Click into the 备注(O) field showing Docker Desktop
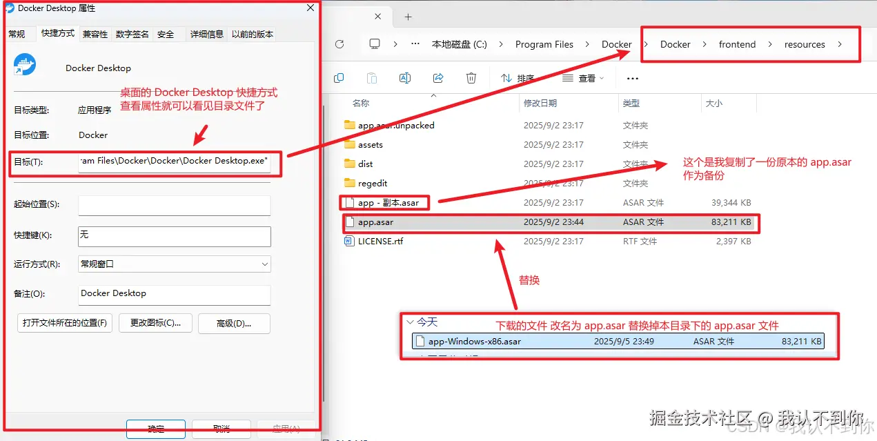Image resolution: width=877 pixels, height=441 pixels. 175,295
